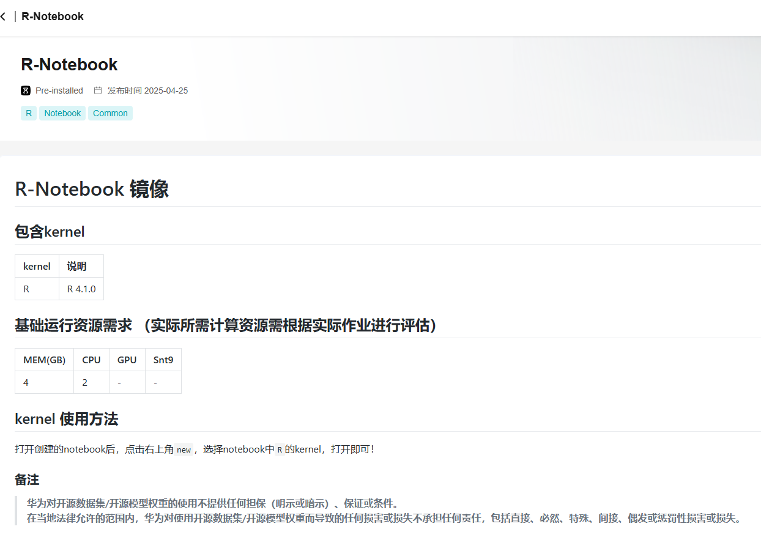The width and height of the screenshot is (761, 540).
Task: Click the R cell in the kernel table
Action: [x=37, y=289]
